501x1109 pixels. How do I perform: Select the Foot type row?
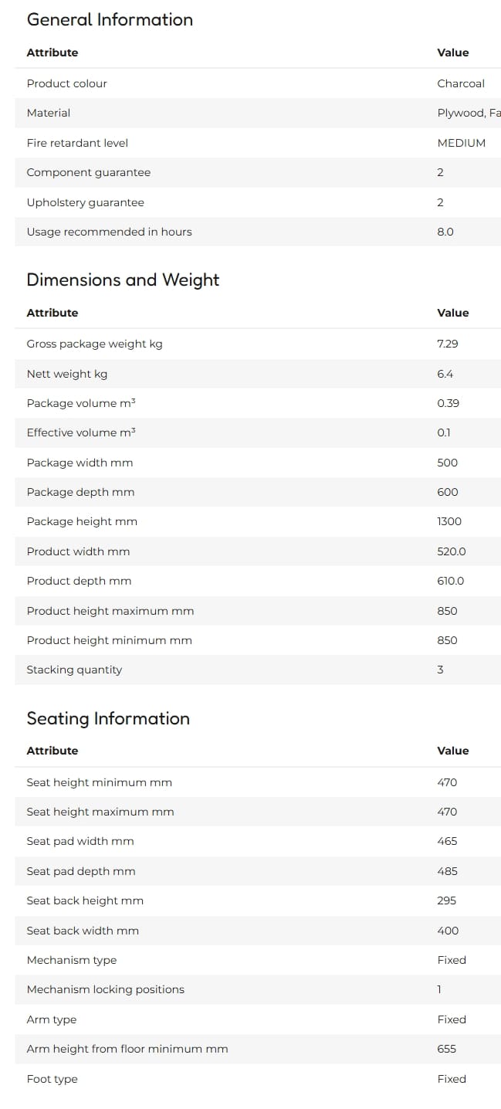point(258,1079)
